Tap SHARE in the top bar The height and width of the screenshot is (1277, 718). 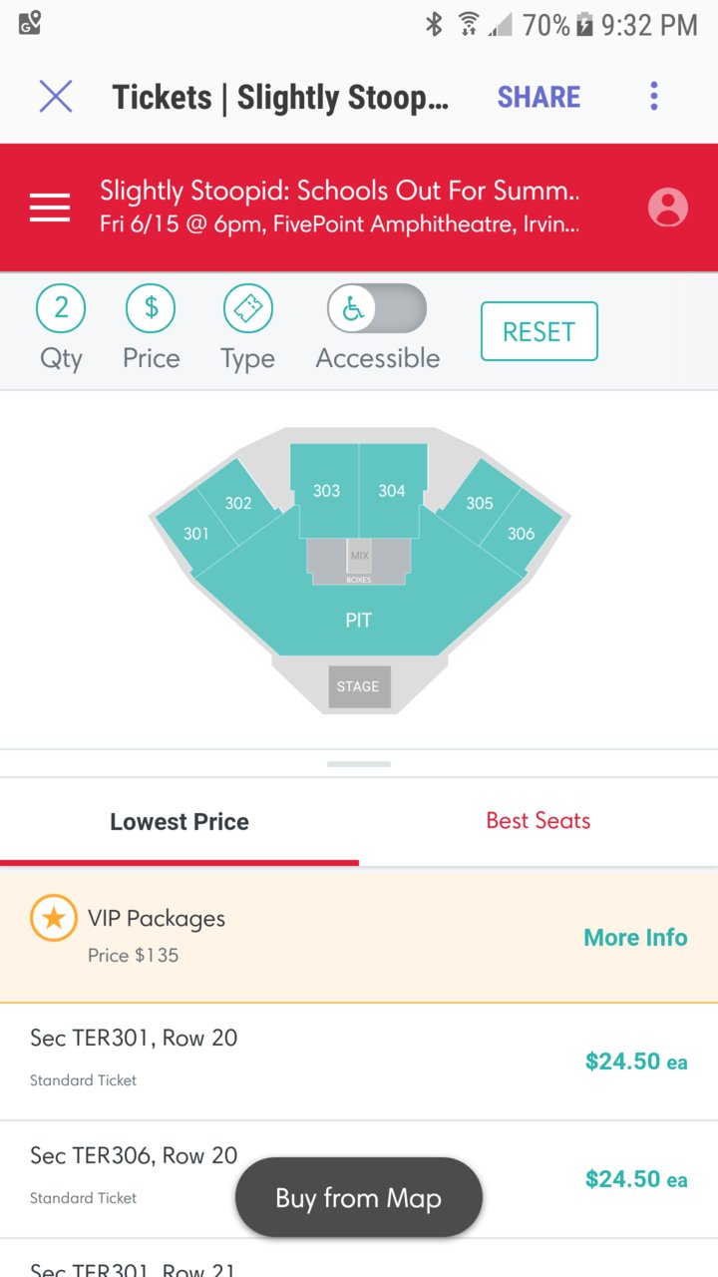[538, 97]
